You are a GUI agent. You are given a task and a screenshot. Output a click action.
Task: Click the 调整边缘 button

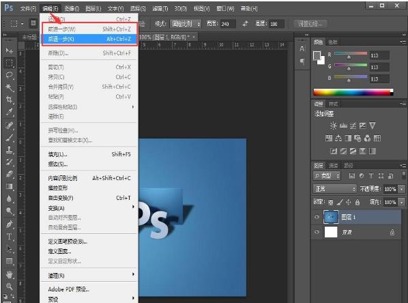click(x=310, y=24)
